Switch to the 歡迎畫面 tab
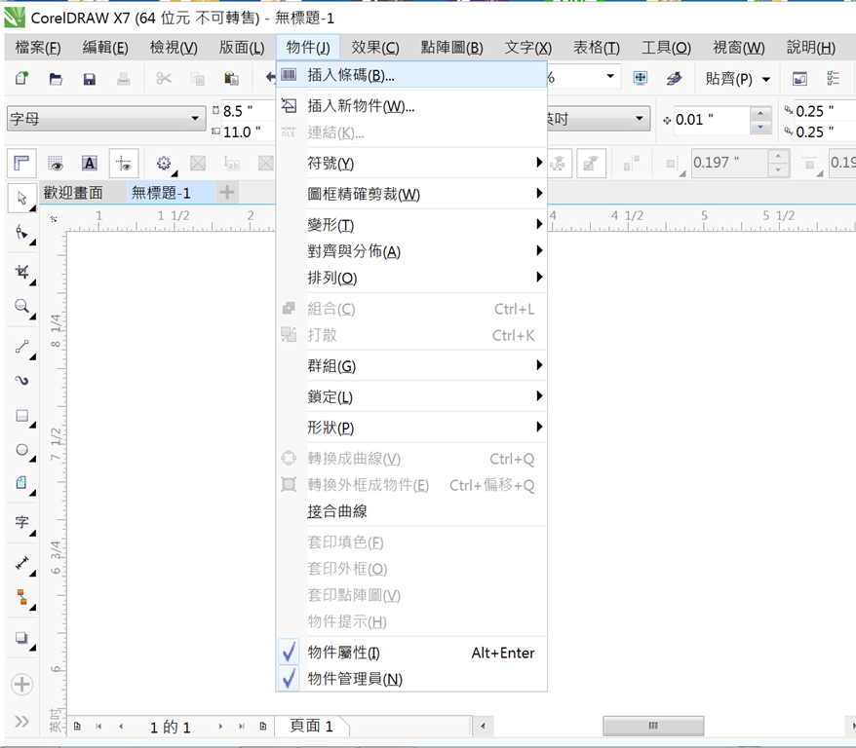This screenshot has height=748, width=856. point(73,193)
